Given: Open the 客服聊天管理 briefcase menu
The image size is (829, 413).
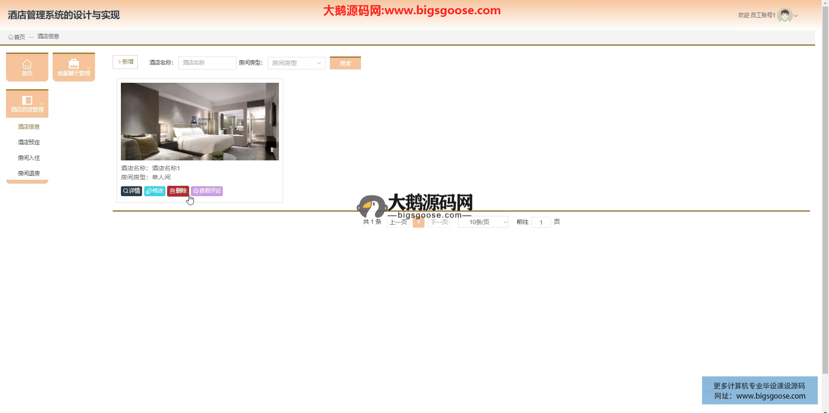Looking at the screenshot, I should click(74, 67).
